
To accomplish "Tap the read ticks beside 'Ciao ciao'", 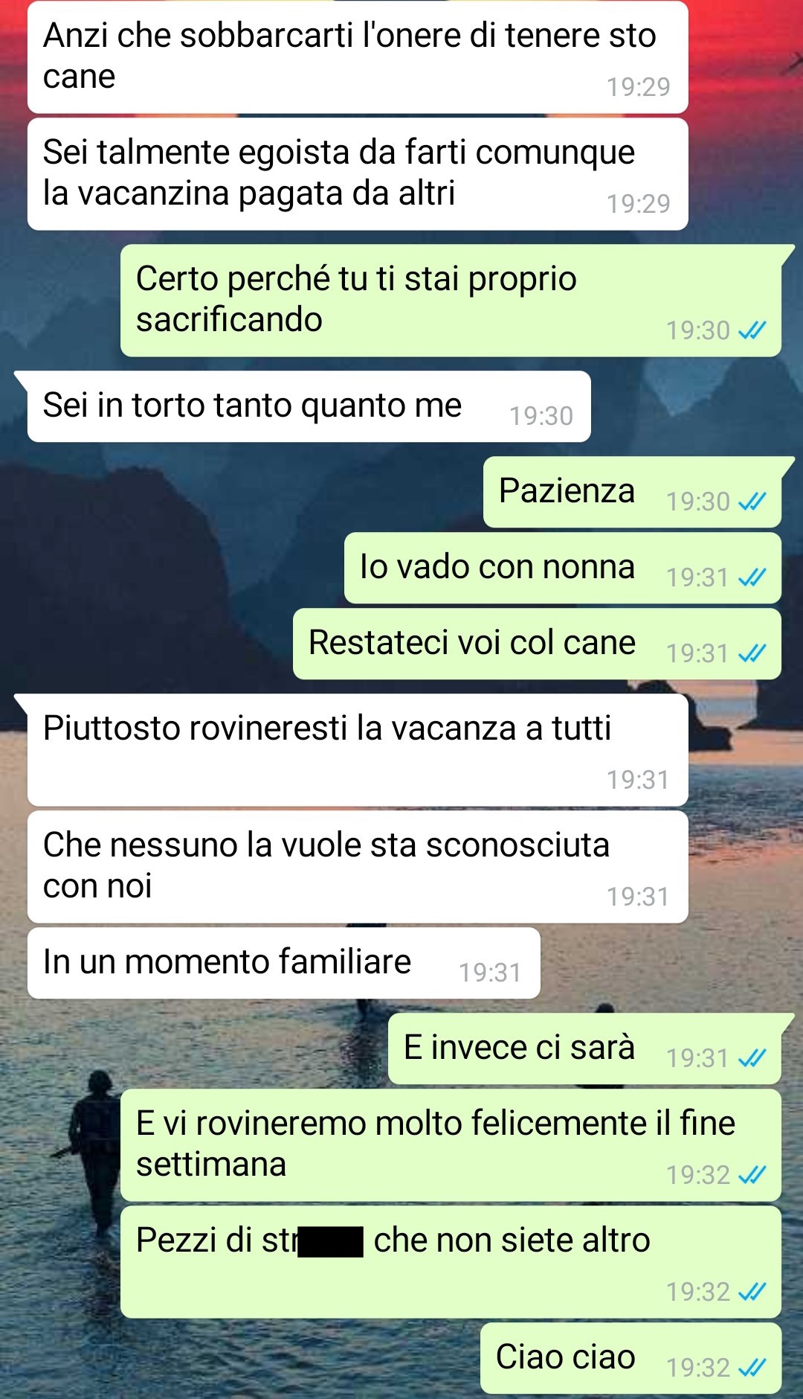I will tap(752, 1368).
